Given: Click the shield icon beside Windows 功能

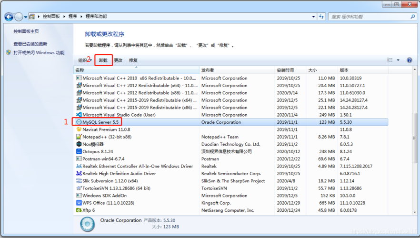Looking at the screenshot, I should pyautogui.click(x=9, y=52).
